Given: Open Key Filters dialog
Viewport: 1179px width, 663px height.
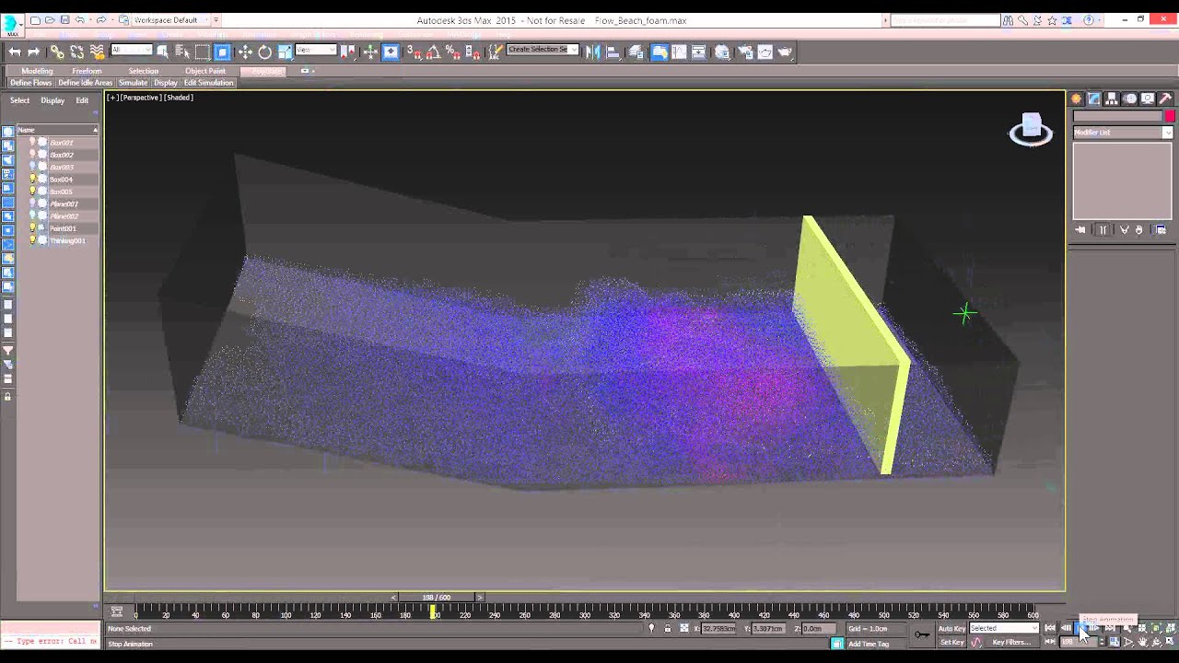Looking at the screenshot, I should pos(1011,642).
